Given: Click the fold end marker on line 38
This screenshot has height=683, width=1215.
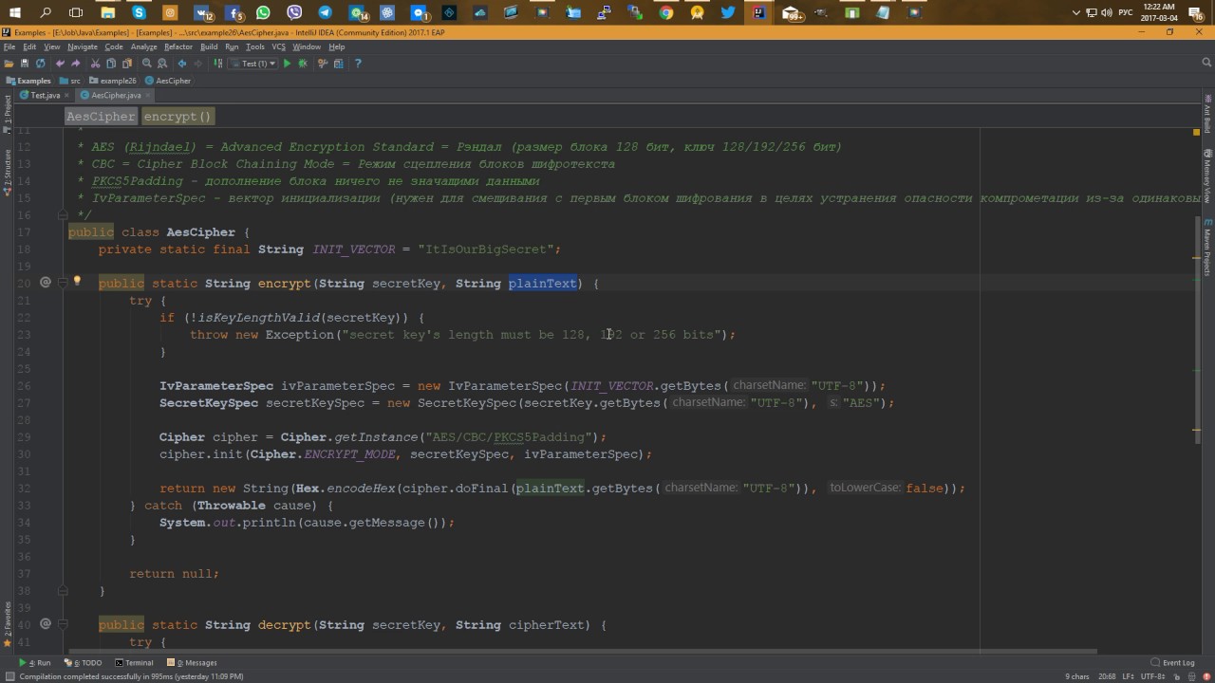Looking at the screenshot, I should pos(63,591).
